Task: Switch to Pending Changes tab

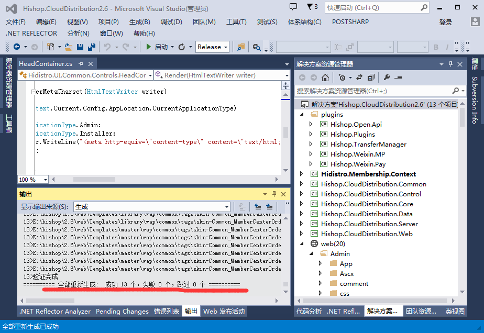Action: [x=122, y=312]
